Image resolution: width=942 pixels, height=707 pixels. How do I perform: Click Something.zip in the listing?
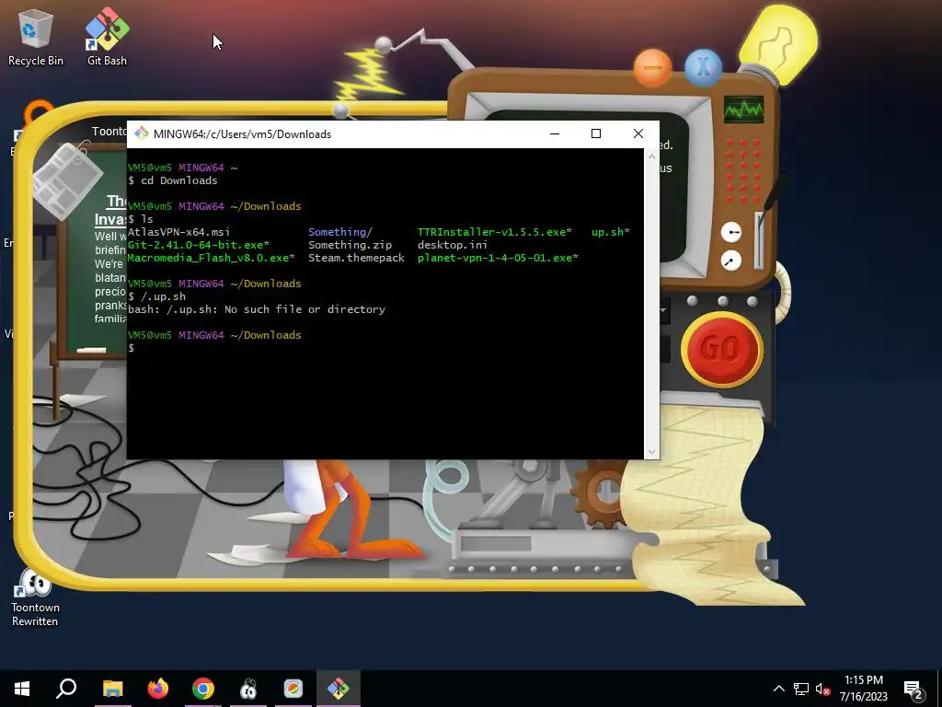(350, 245)
